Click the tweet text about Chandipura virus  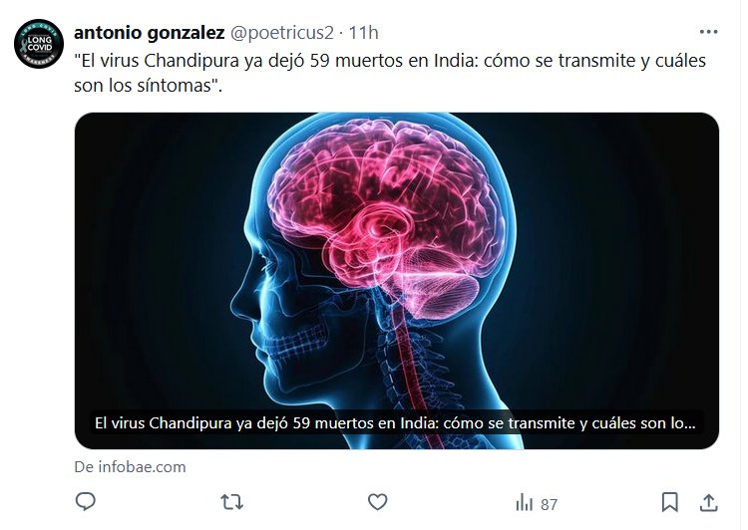coord(390,73)
